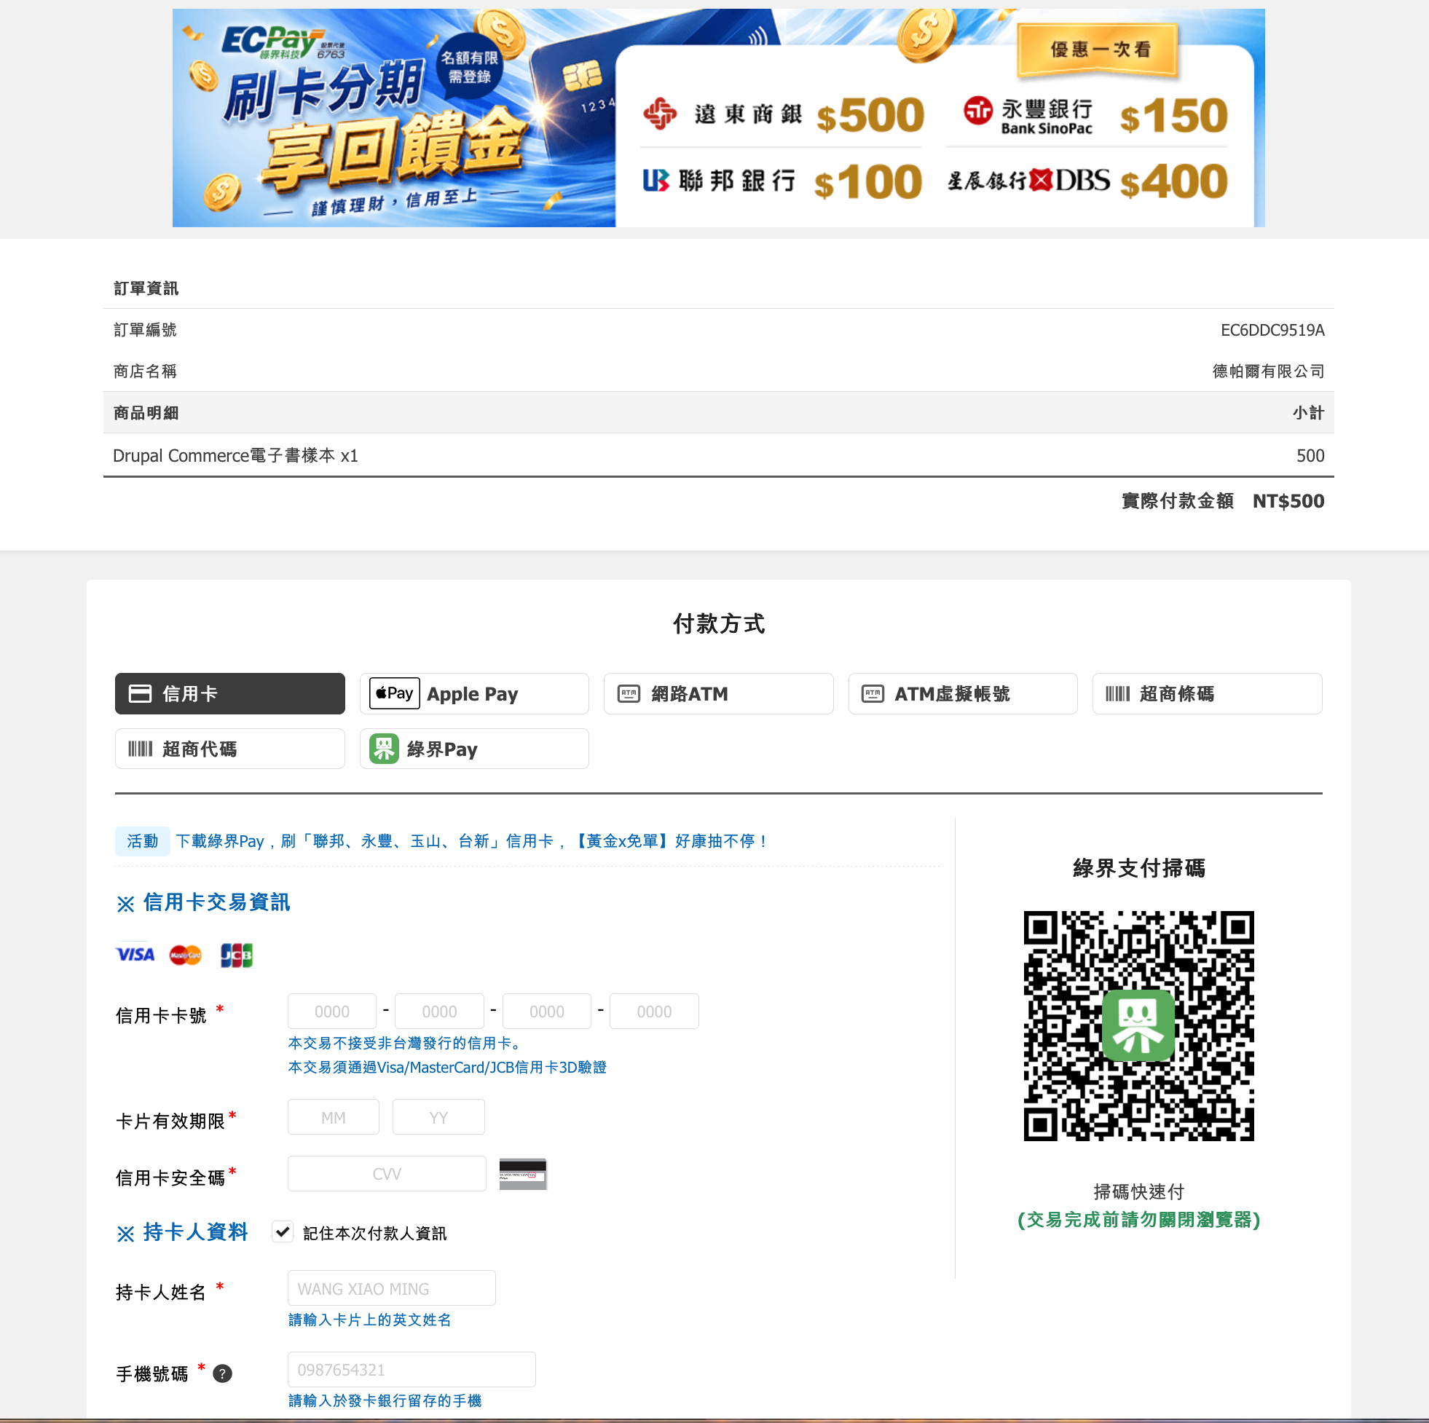The width and height of the screenshot is (1429, 1423).
Task: Click the ECPay logo in banner
Action: [283, 42]
